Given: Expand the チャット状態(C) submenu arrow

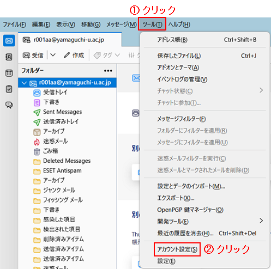Looking at the screenshot, I should pos(261,90).
